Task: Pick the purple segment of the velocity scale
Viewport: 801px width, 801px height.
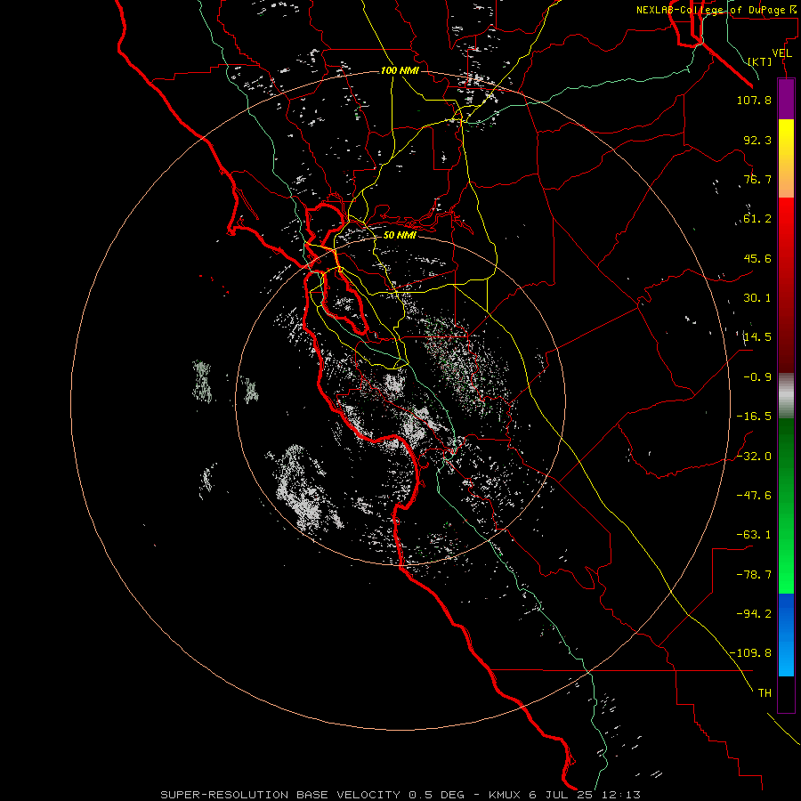Action: coord(786,99)
